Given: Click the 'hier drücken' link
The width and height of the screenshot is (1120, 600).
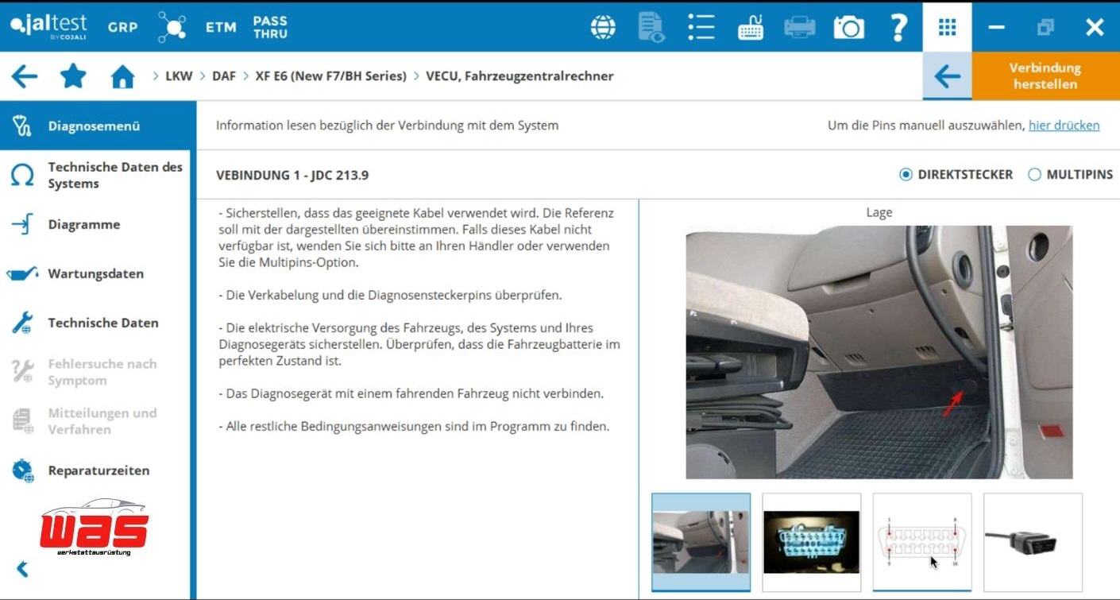Looking at the screenshot, I should tap(1064, 126).
